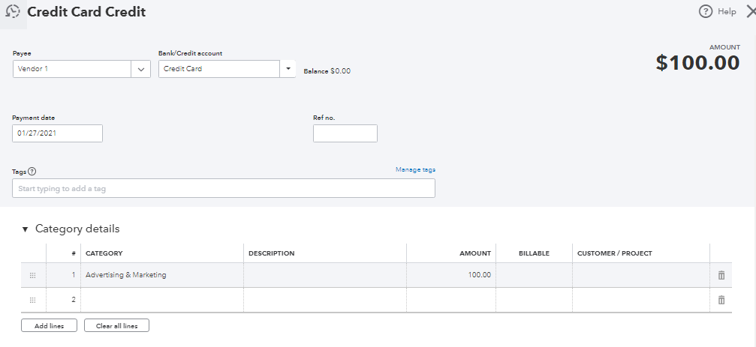
Task: Click the Payment date field
Action: click(57, 133)
